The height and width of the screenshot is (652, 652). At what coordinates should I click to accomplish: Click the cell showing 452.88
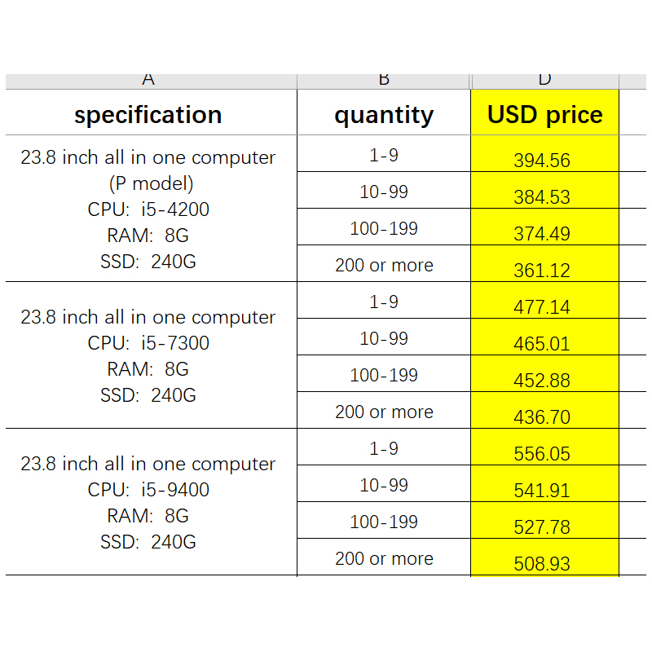[543, 377]
